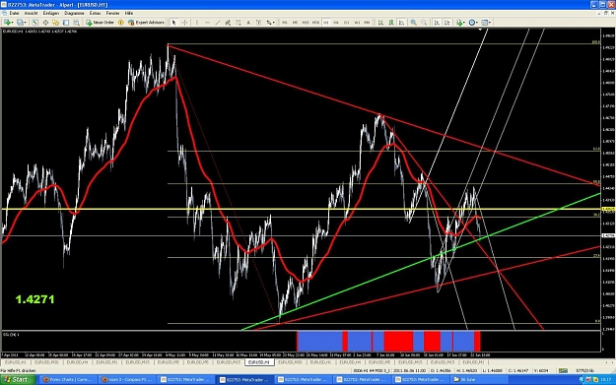Image resolution: width=616 pixels, height=385 pixels.
Task: Click the status bar date 2011.06.06 11:00
Action: pyautogui.click(x=409, y=370)
